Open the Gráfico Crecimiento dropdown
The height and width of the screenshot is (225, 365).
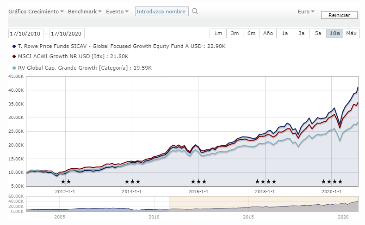pyautogui.click(x=36, y=11)
